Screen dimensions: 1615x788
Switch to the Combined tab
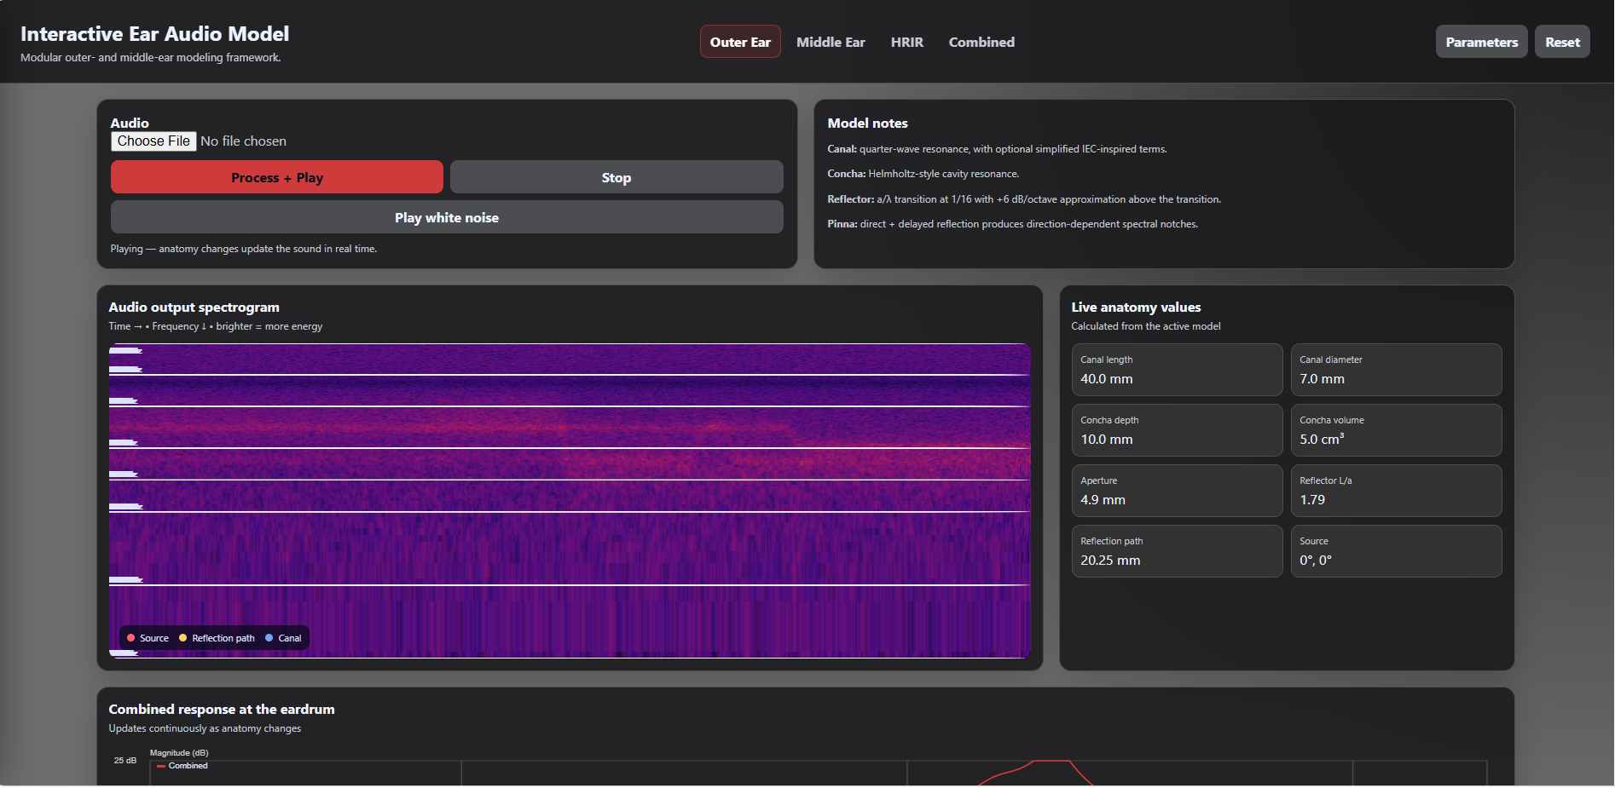click(981, 42)
